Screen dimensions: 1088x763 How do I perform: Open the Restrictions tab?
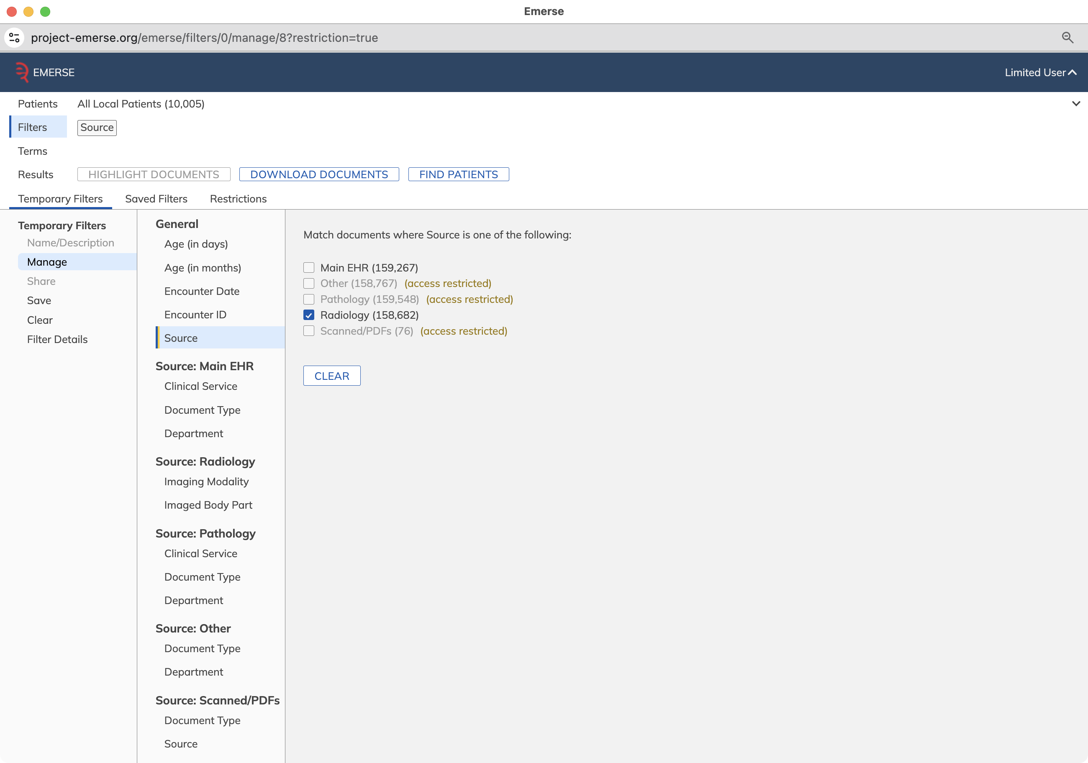(x=238, y=199)
